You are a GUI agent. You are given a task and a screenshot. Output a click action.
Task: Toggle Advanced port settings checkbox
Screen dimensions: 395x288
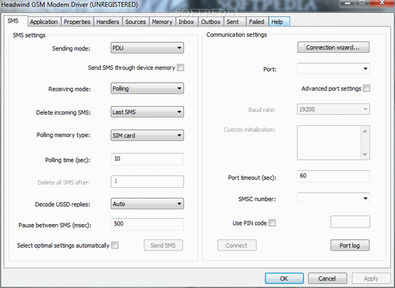(x=367, y=88)
